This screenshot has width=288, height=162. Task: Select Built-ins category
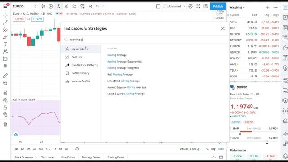click(x=81, y=57)
